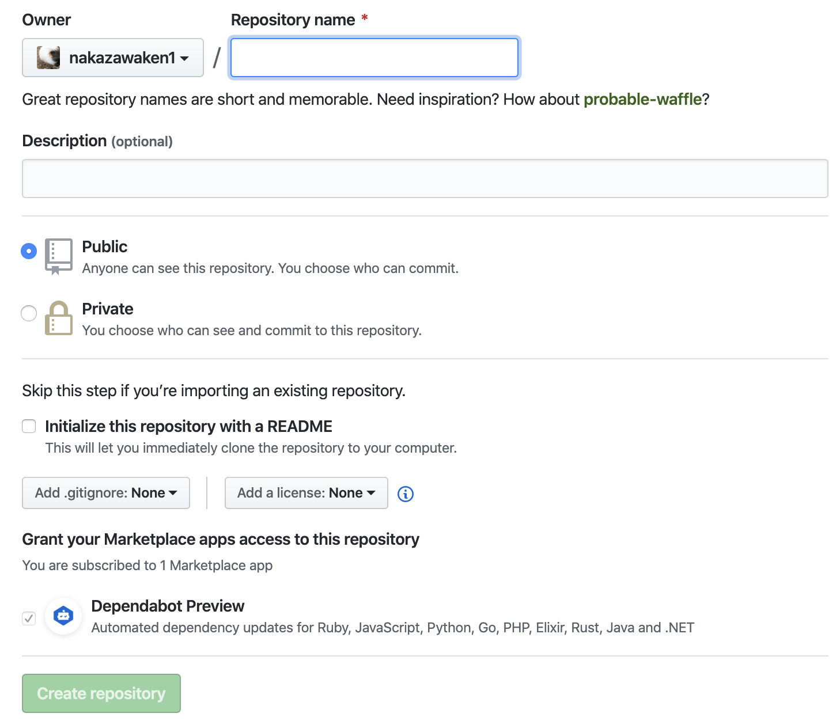
Task: Open the "Add .gitignore: None" dropdown
Action: point(106,493)
